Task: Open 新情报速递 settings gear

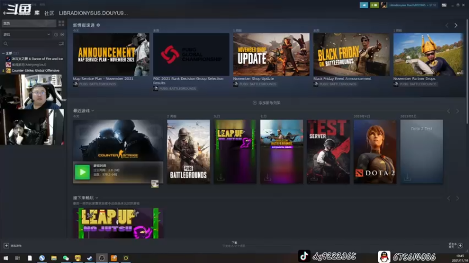Action: click(98, 25)
